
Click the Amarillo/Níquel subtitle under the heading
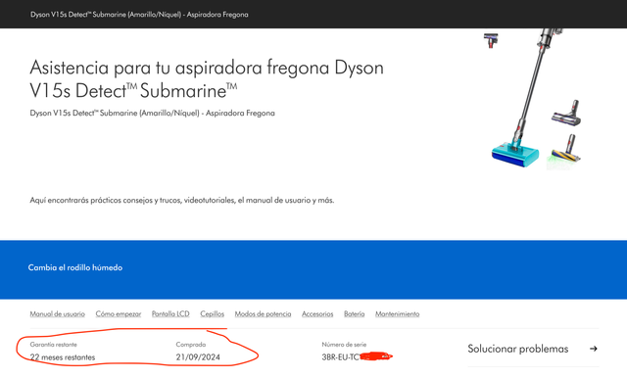[x=153, y=113]
